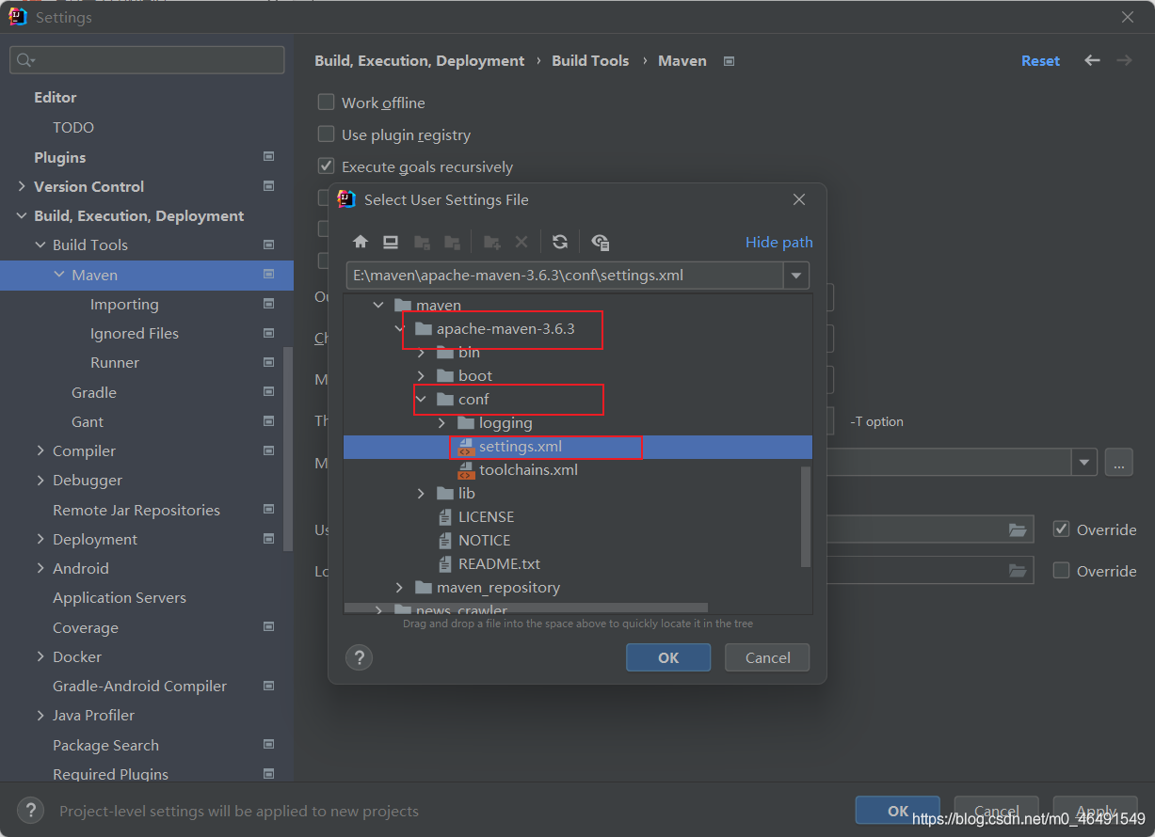Open Application Servers settings page
Screen dimensions: 1155x837
pos(120,597)
